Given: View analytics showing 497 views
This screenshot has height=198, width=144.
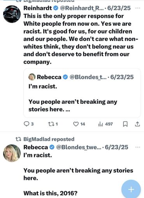Looking at the screenshot, I should click(105, 124).
